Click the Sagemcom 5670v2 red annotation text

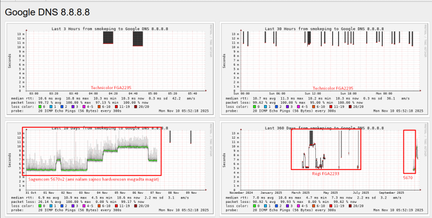coord(93,179)
